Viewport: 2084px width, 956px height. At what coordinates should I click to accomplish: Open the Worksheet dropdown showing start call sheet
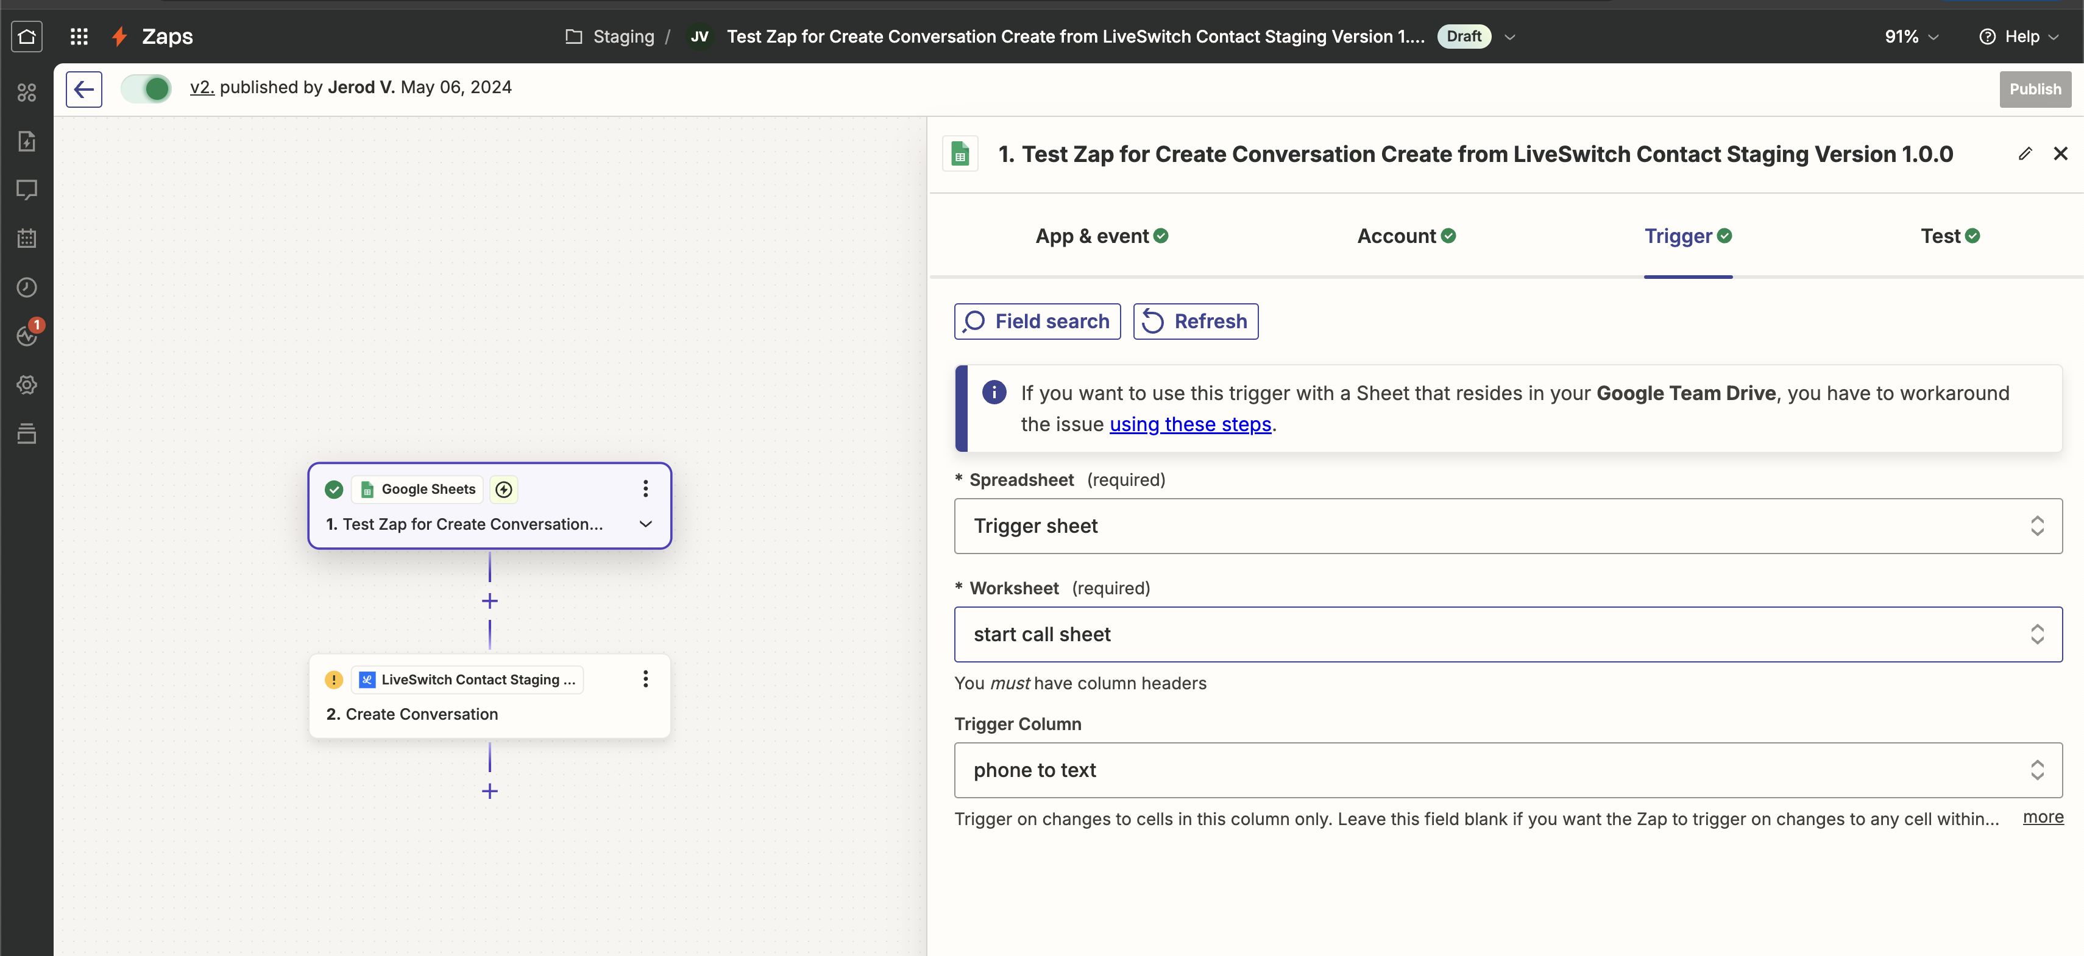click(1508, 634)
